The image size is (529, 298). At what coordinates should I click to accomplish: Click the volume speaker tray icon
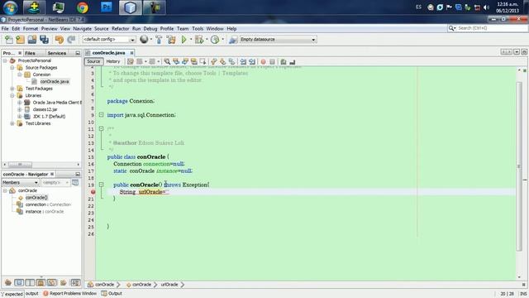click(486, 7)
